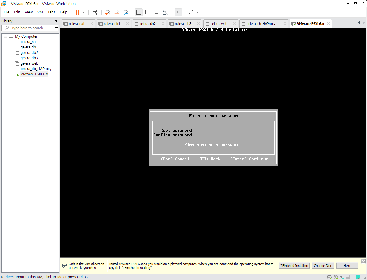Open the snapshot manager
This screenshot has height=280, width=367.
[x=126, y=12]
